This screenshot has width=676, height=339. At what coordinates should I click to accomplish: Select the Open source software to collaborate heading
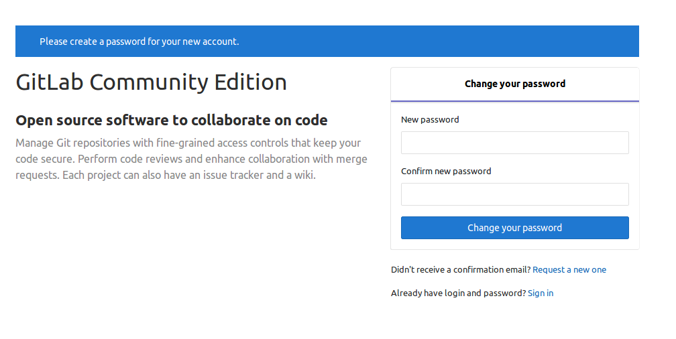click(x=172, y=120)
